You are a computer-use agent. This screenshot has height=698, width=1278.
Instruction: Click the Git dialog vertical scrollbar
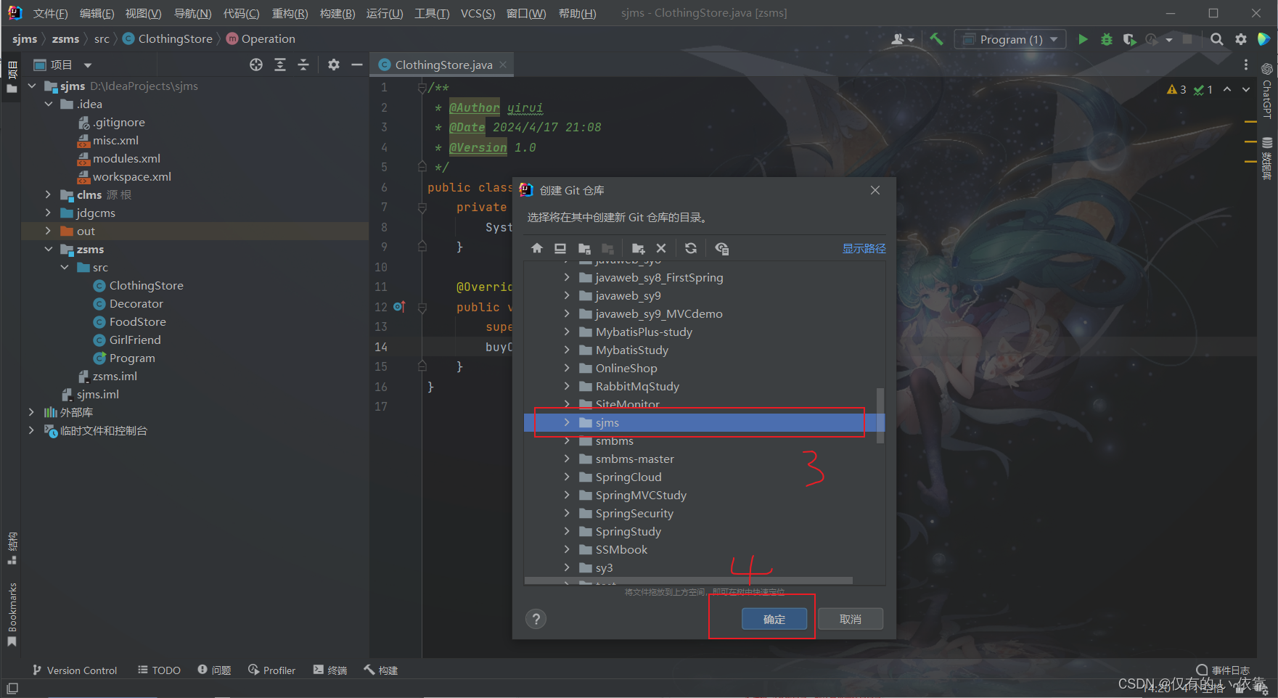[880, 415]
